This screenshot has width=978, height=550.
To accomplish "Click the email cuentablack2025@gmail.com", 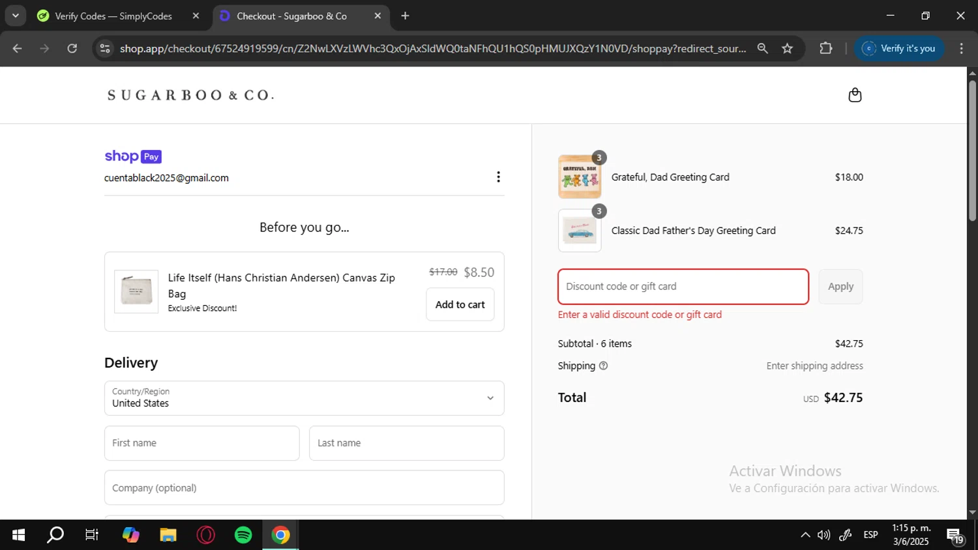I will 166,178.
